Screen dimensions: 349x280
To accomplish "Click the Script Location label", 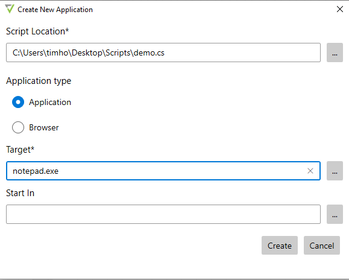I will click(37, 31).
